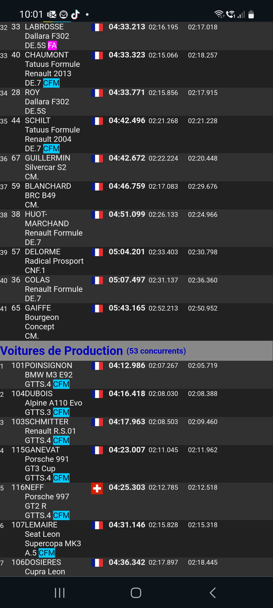
Task: Select POINSIGNON BMW M3 E92 row
Action: coord(136,375)
